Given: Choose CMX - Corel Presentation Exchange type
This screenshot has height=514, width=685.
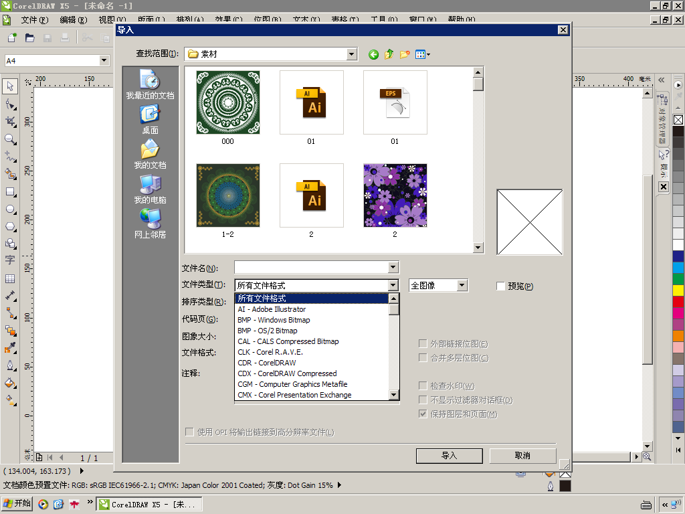Looking at the screenshot, I should pyautogui.click(x=312, y=395).
